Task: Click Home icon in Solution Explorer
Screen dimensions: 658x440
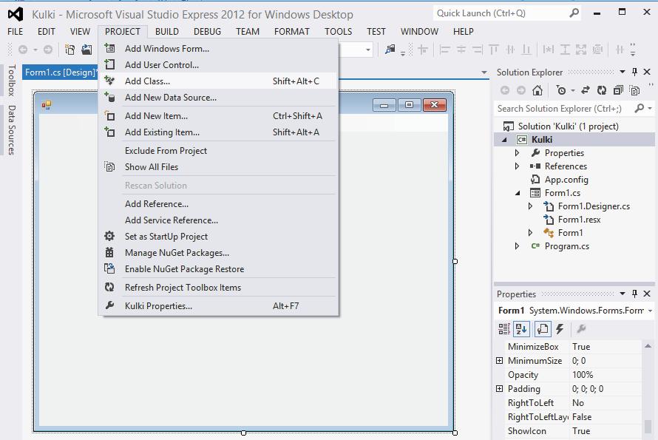Action: (x=537, y=90)
